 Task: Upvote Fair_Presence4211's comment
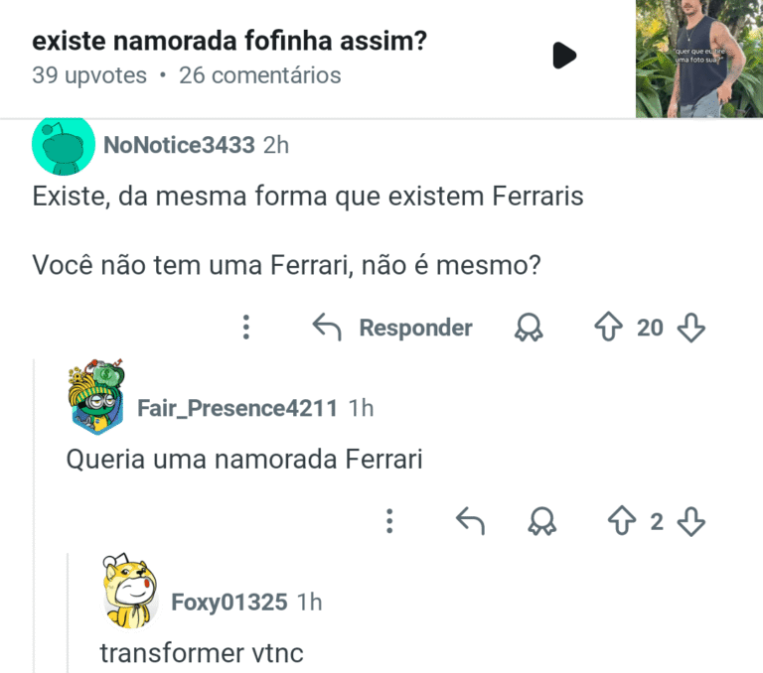coord(621,521)
